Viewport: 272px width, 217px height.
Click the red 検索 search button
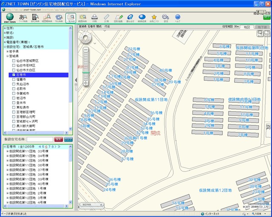[x=59, y=139]
